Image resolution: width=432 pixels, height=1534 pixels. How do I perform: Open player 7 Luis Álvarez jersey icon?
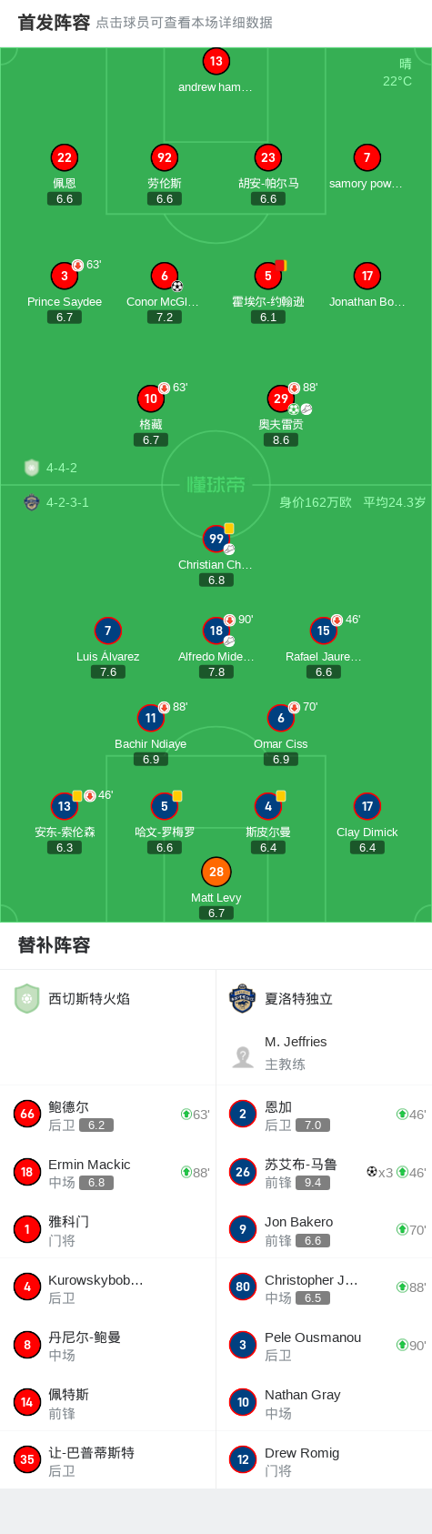pos(108,631)
